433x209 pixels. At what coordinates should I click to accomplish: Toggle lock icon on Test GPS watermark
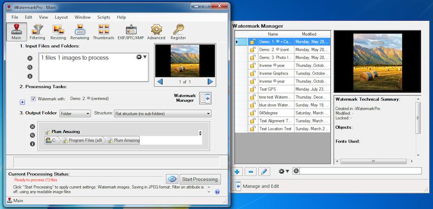(x=253, y=89)
